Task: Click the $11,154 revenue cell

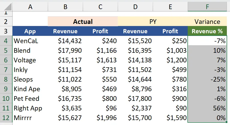Action: [66, 70]
